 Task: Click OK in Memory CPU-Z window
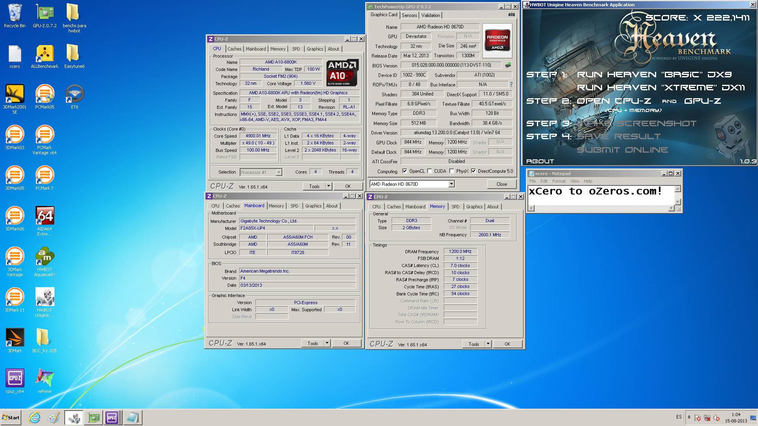(507, 344)
